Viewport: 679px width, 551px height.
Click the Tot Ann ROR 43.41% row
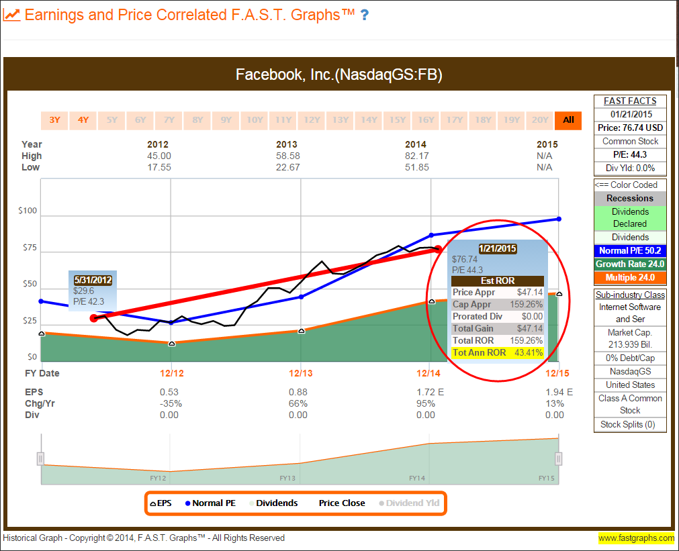(498, 352)
